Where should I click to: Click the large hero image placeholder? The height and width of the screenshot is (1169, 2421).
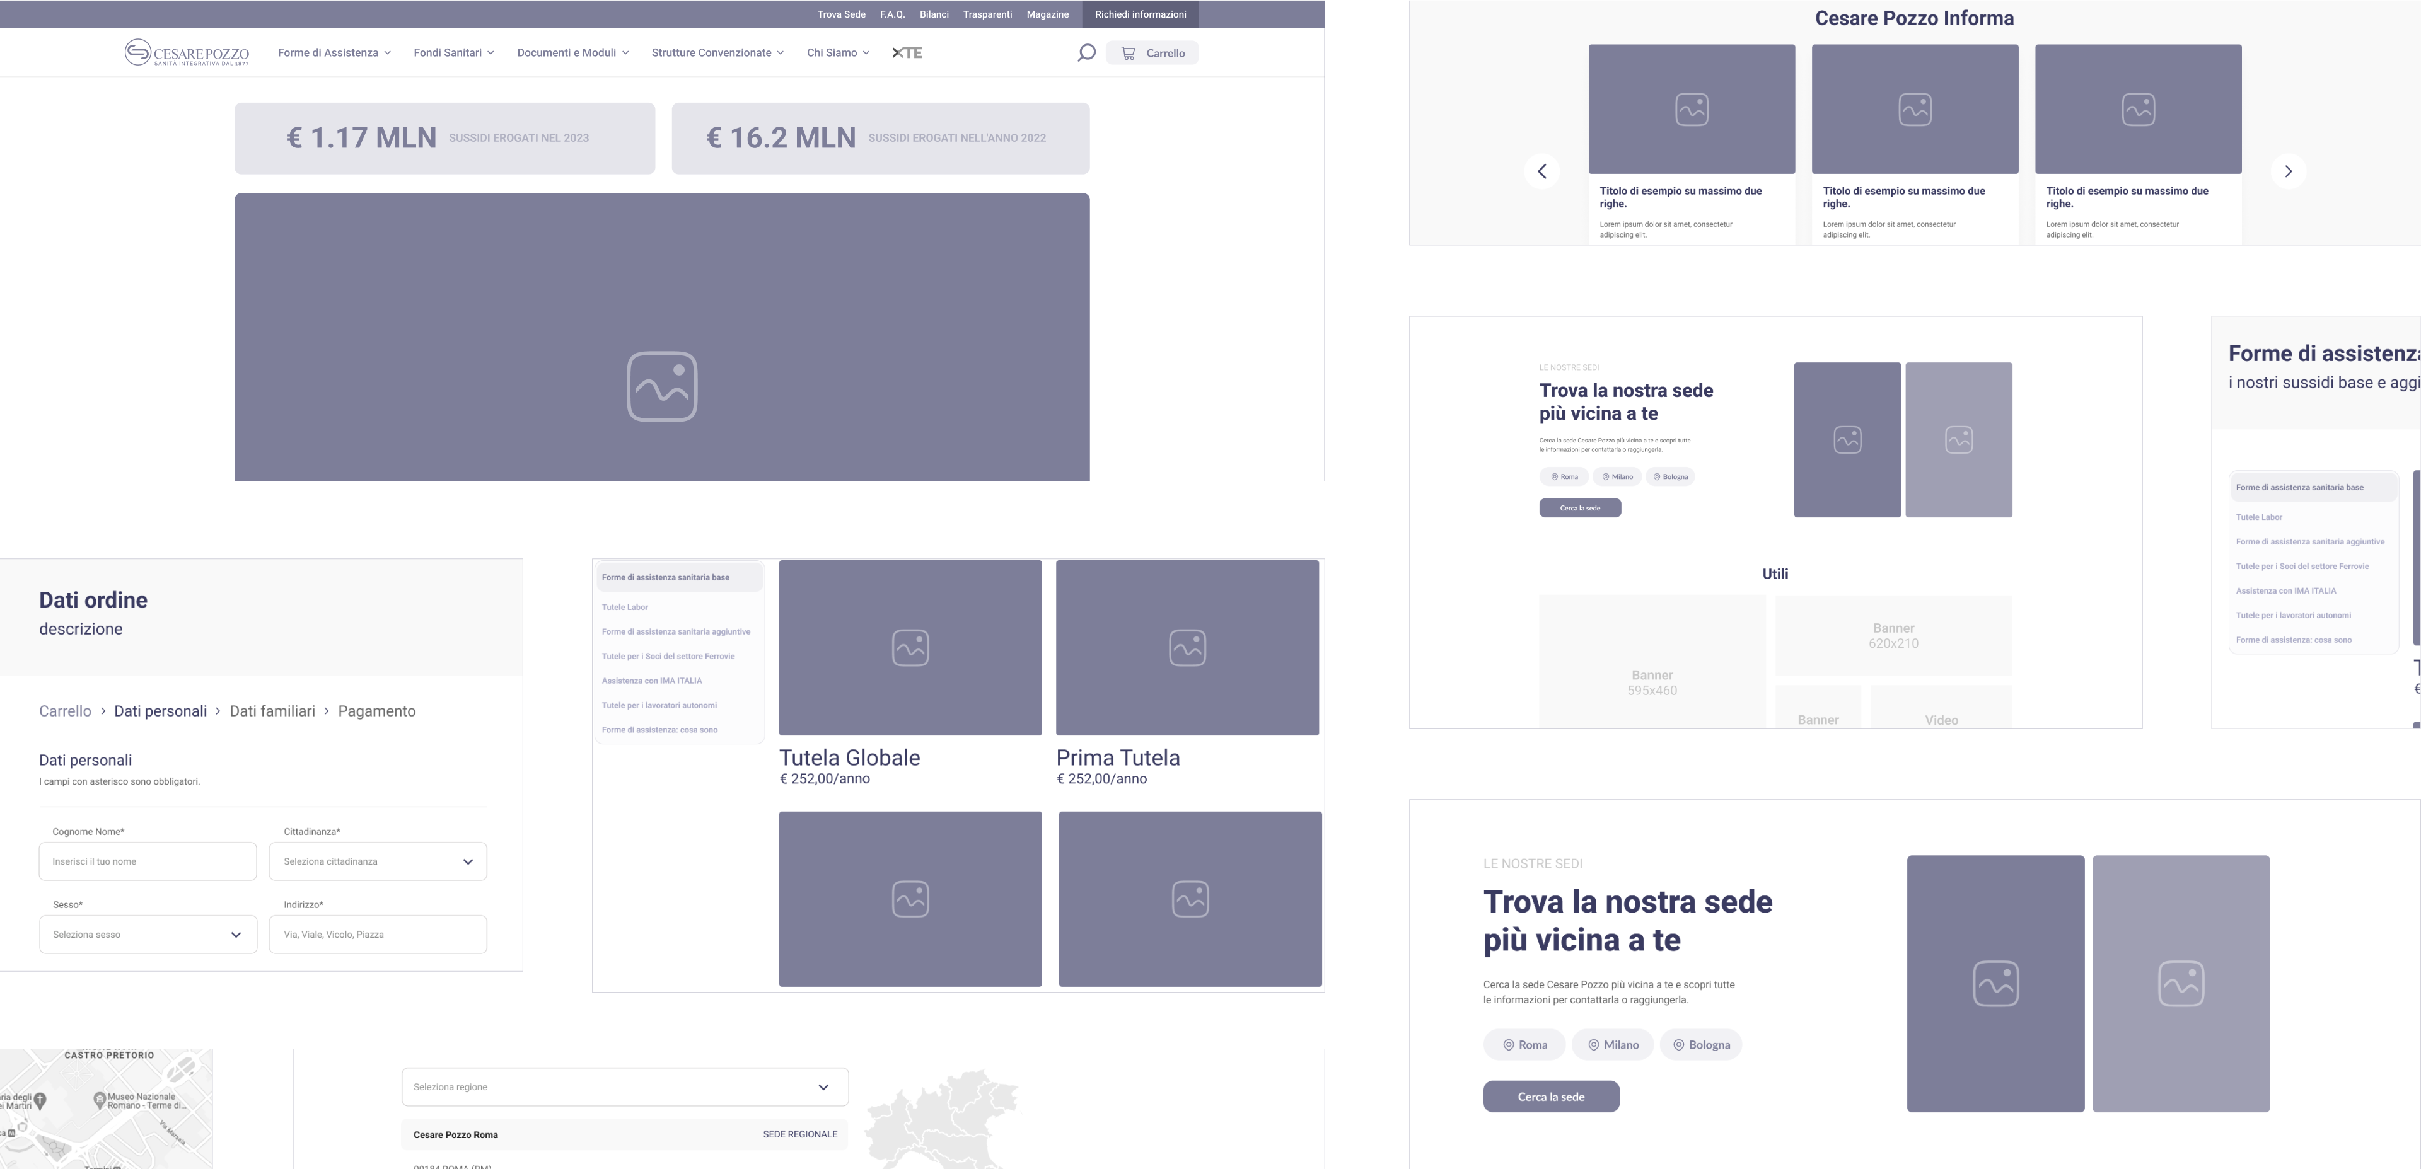[x=661, y=337]
